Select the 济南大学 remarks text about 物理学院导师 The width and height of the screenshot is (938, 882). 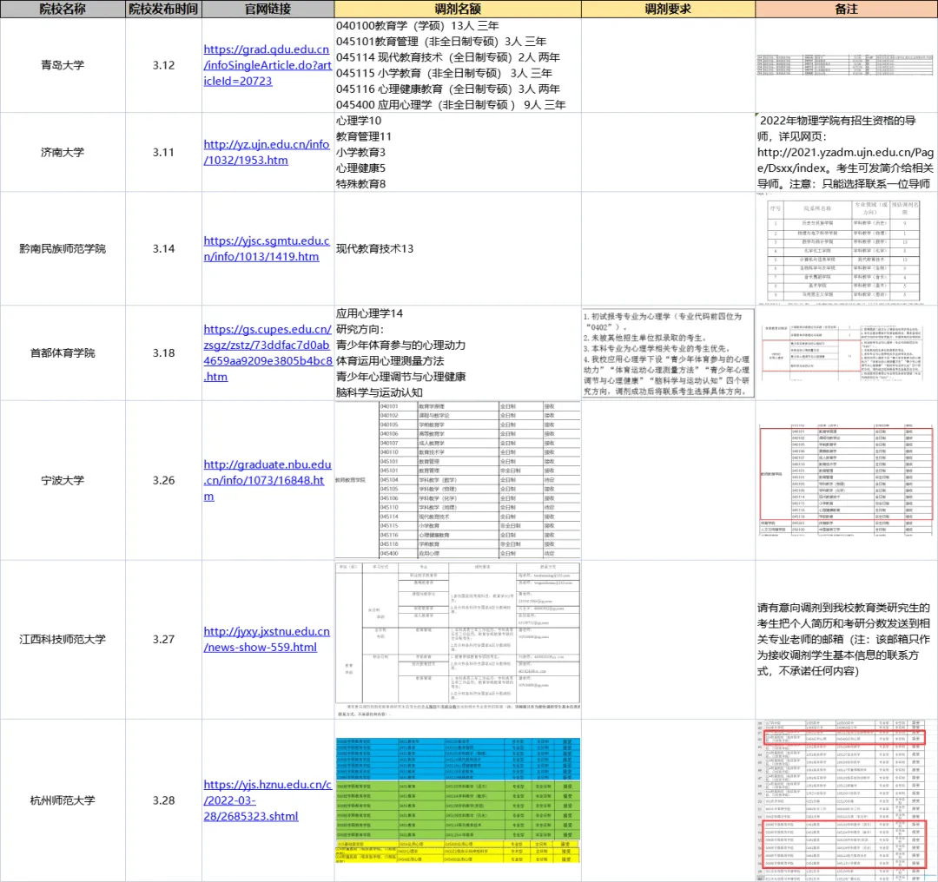(x=845, y=153)
